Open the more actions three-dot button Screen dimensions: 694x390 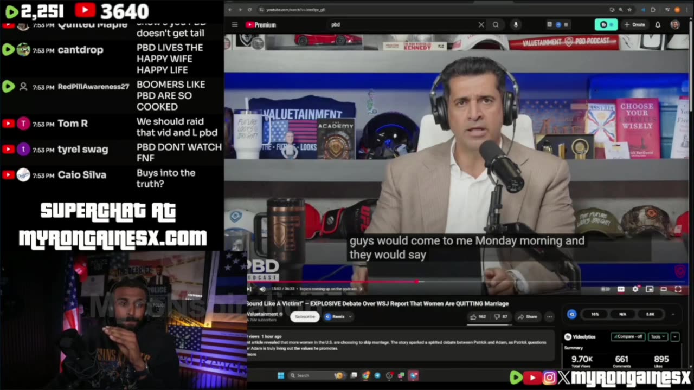(549, 317)
